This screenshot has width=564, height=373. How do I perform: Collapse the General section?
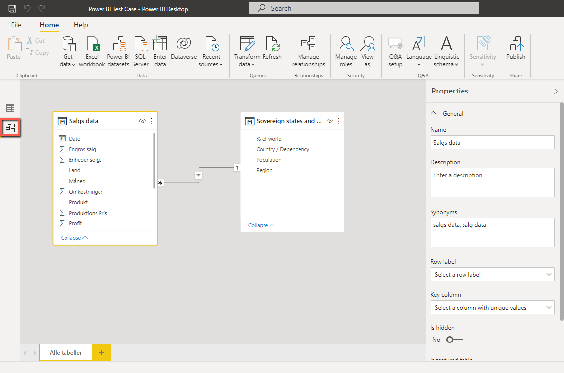434,113
